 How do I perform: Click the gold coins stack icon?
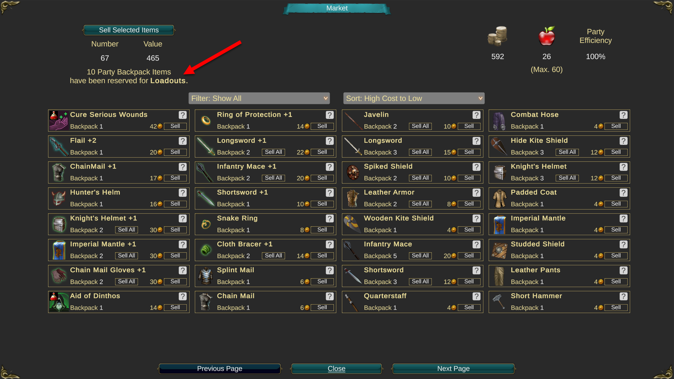point(497,36)
